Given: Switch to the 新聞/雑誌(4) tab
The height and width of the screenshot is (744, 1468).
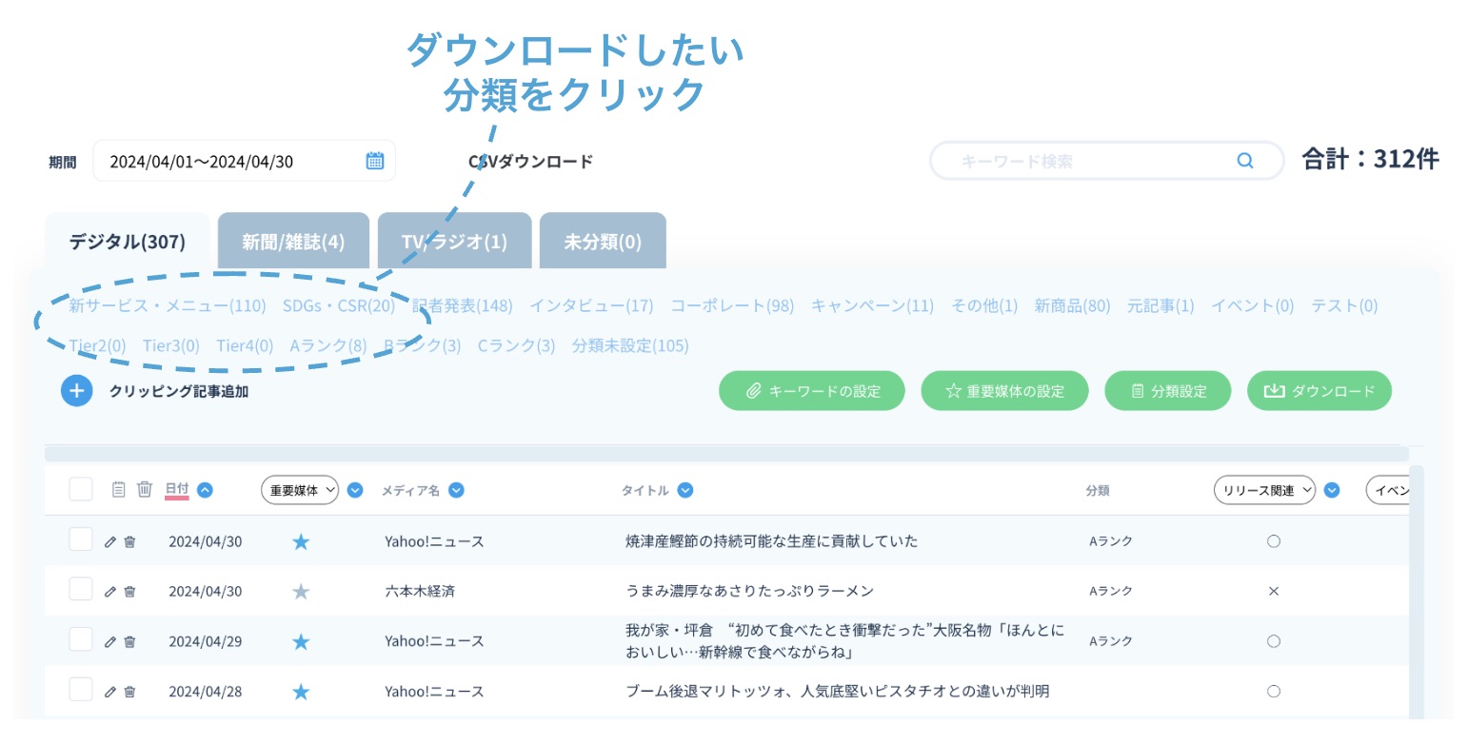Looking at the screenshot, I should coord(293,242).
